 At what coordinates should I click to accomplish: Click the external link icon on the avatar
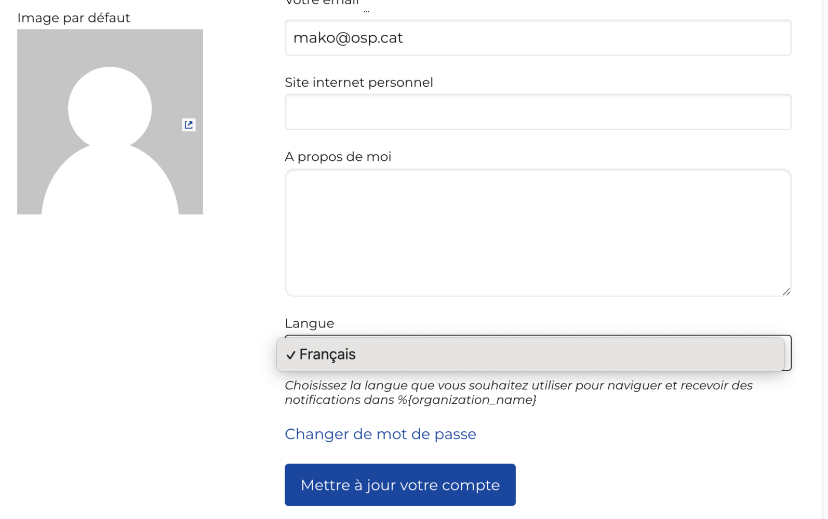tap(189, 125)
